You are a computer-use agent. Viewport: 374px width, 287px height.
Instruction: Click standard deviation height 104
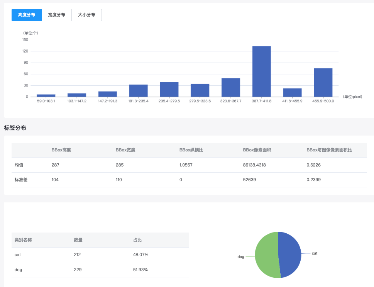pos(55,180)
